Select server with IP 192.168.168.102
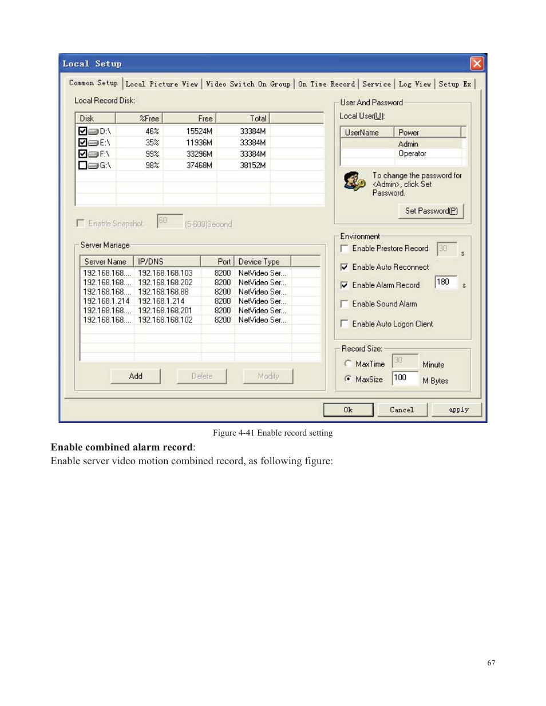This screenshot has height=706, width=546. click(200, 320)
